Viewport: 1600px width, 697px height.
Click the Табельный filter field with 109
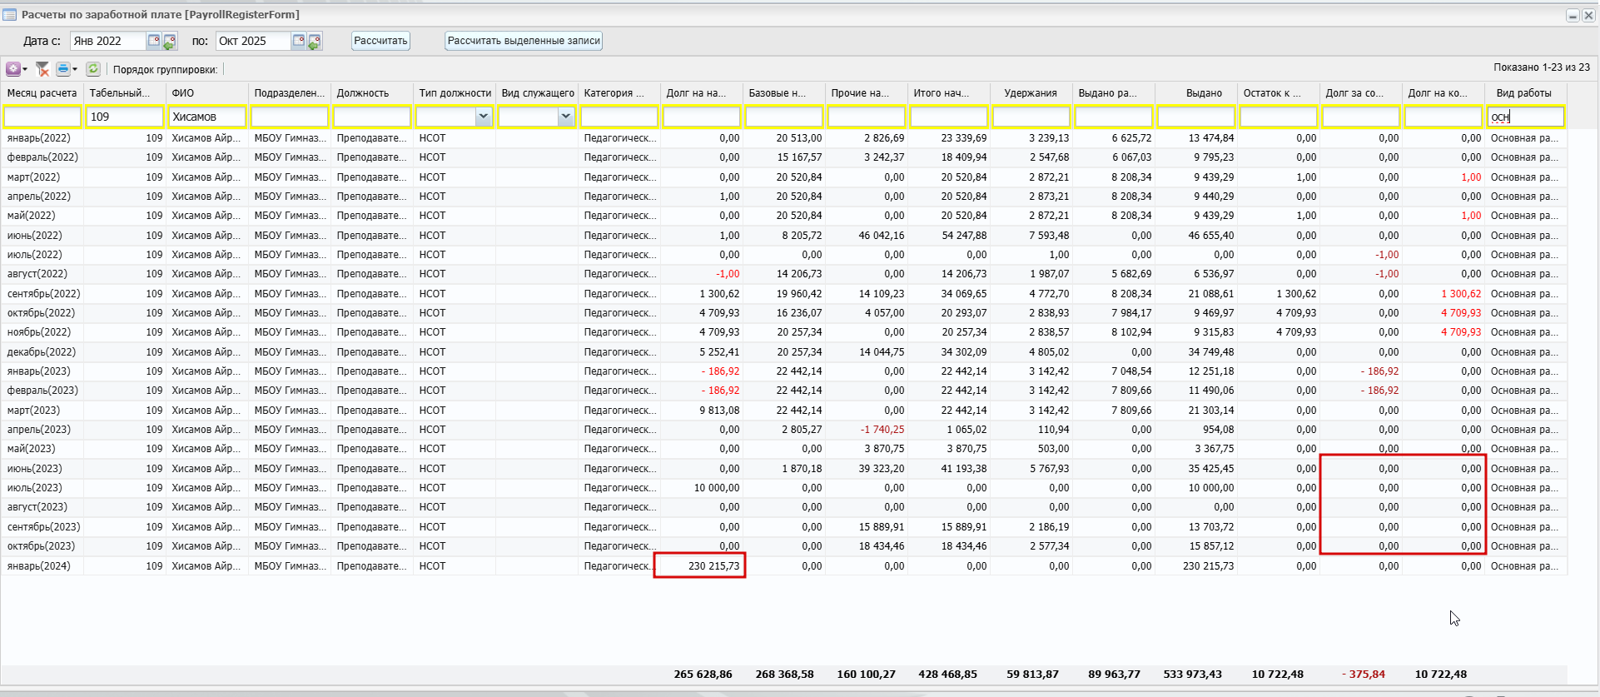coord(125,117)
